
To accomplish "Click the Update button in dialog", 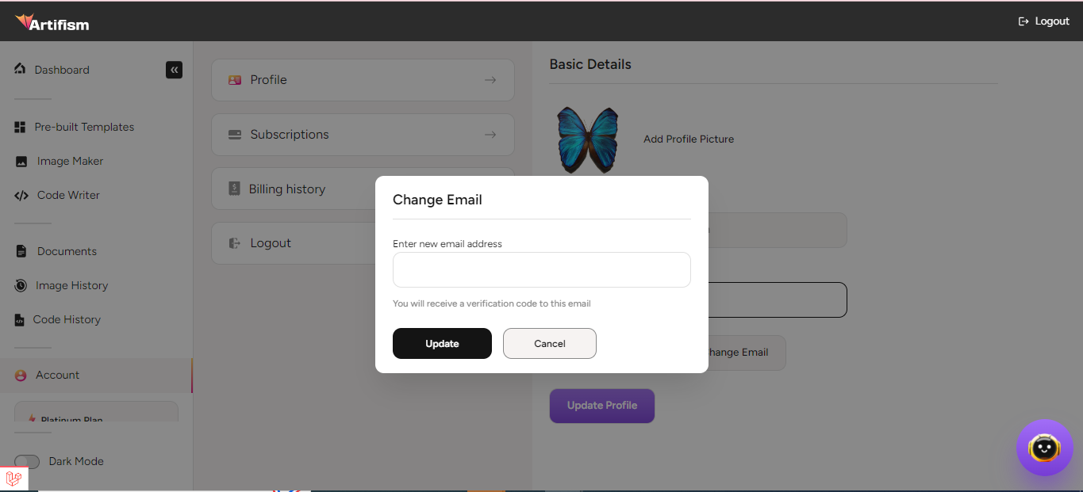I will pos(442,343).
